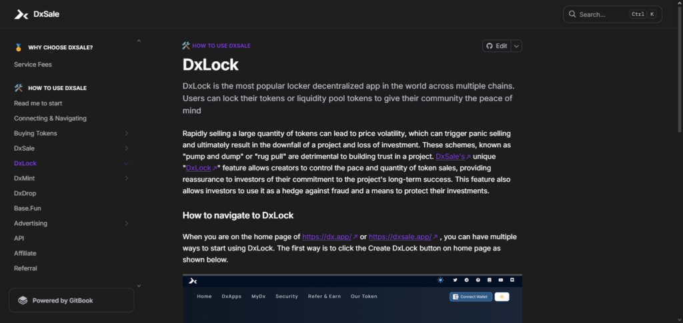683x323 pixels.
Task: Open the Affiliate sidebar item
Action: (x=25, y=254)
